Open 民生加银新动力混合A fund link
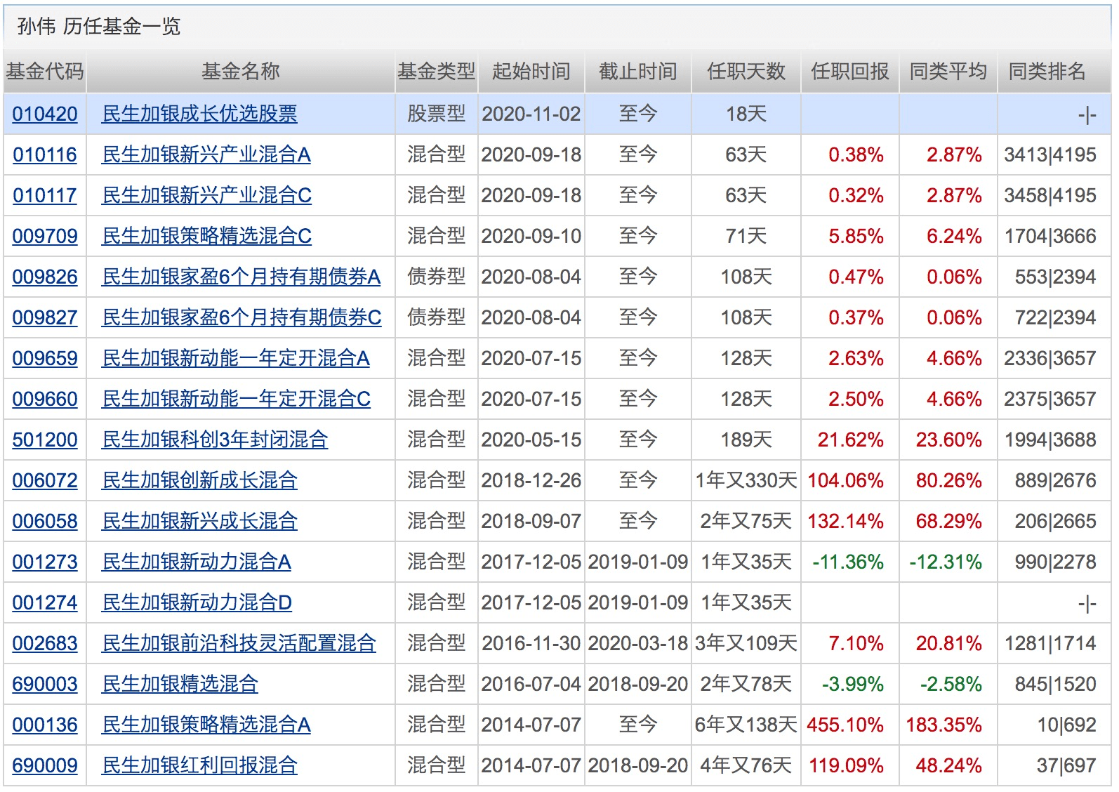Viewport: 1119px width, 792px height. [197, 562]
